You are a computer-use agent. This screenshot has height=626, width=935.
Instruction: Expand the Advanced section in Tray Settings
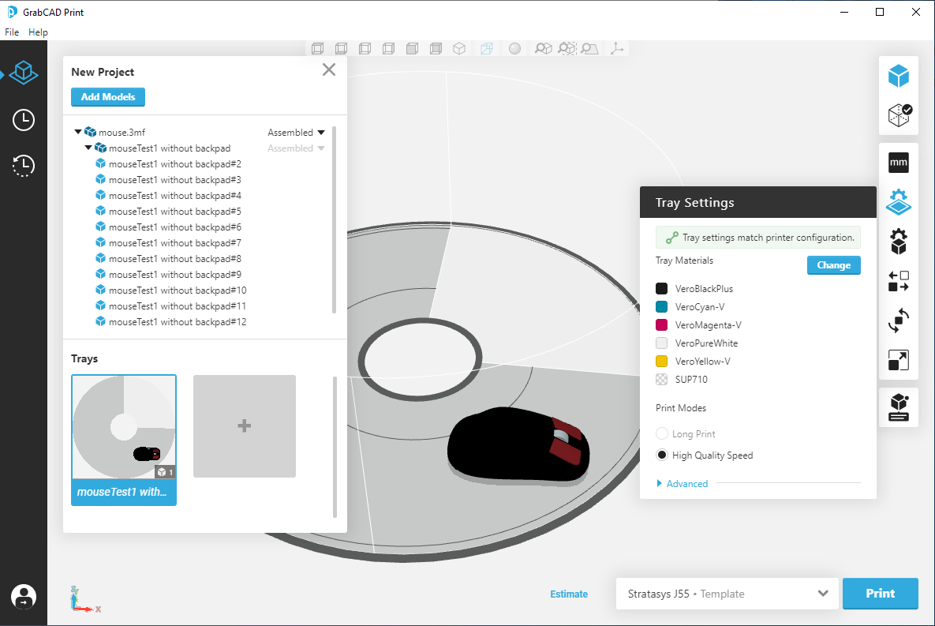[x=683, y=483]
